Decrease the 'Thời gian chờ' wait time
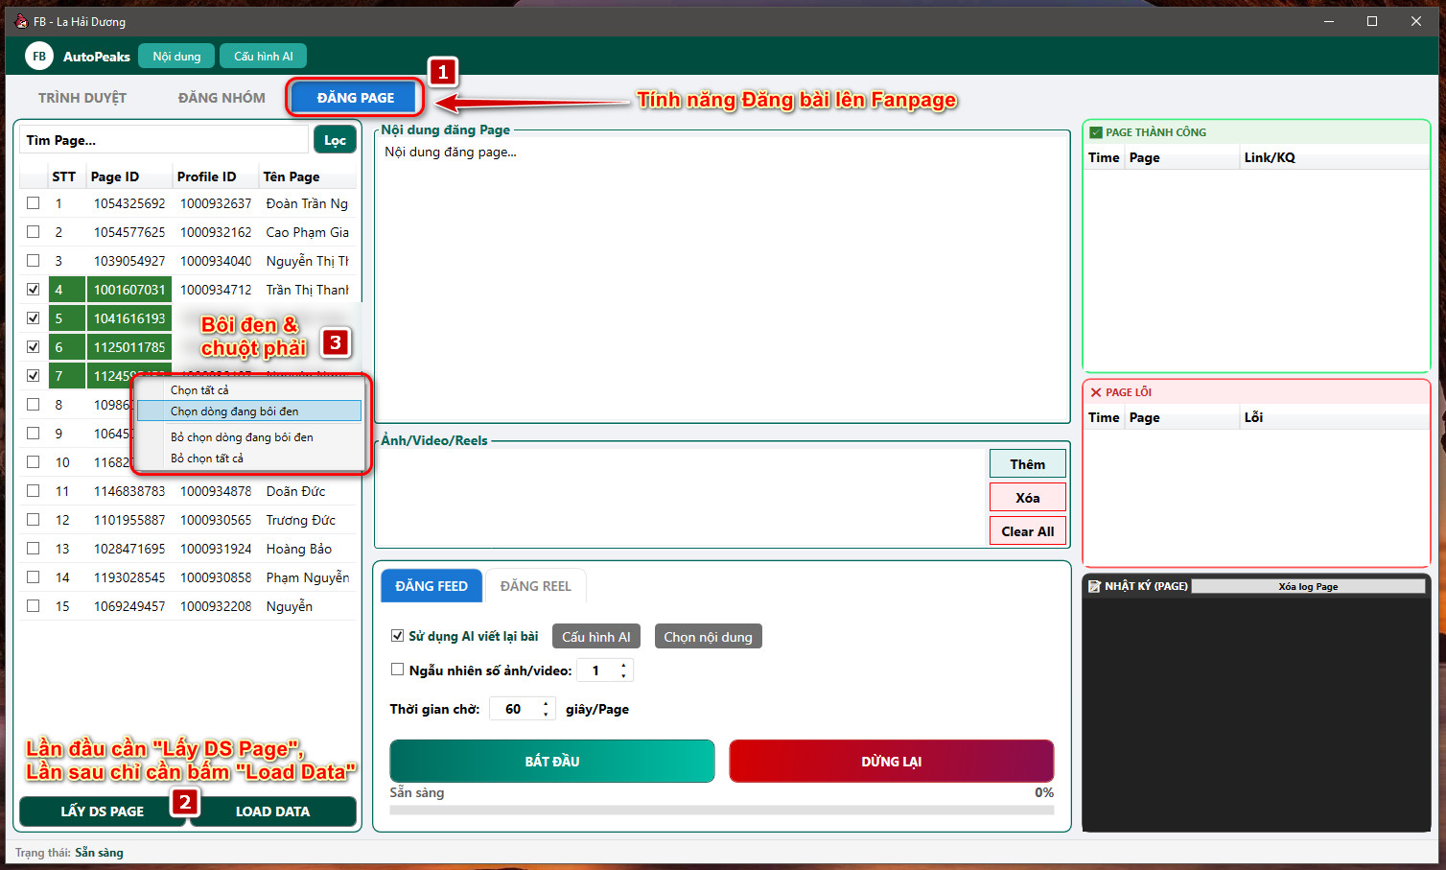Screen dimensions: 1446x870 coord(546,715)
